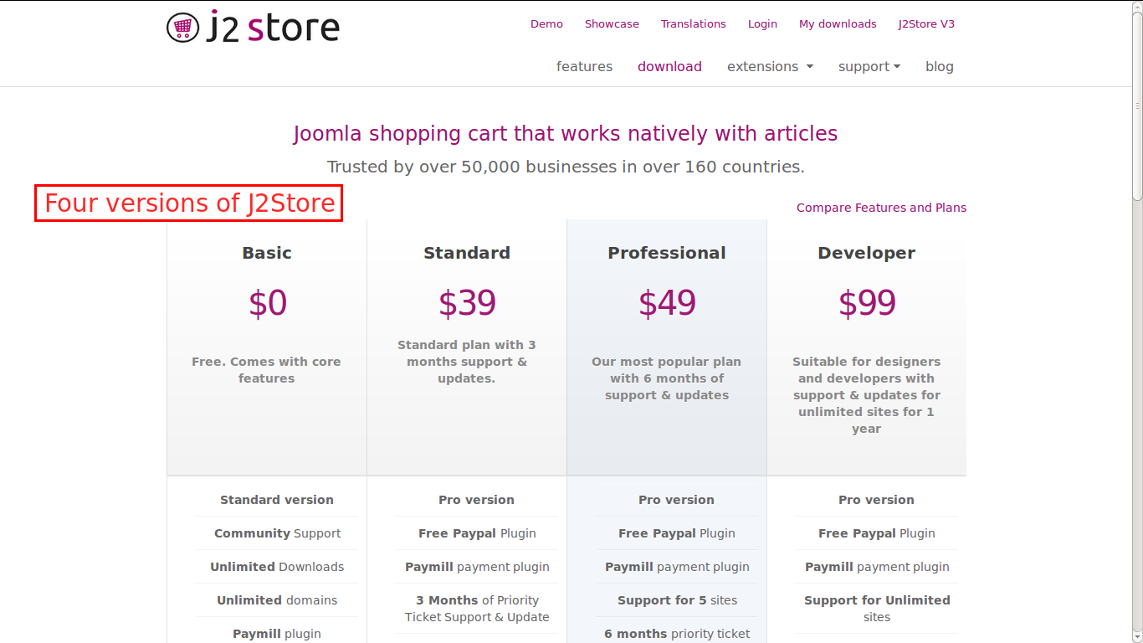Click the $99 price
This screenshot has height=643, width=1143.
point(867,303)
